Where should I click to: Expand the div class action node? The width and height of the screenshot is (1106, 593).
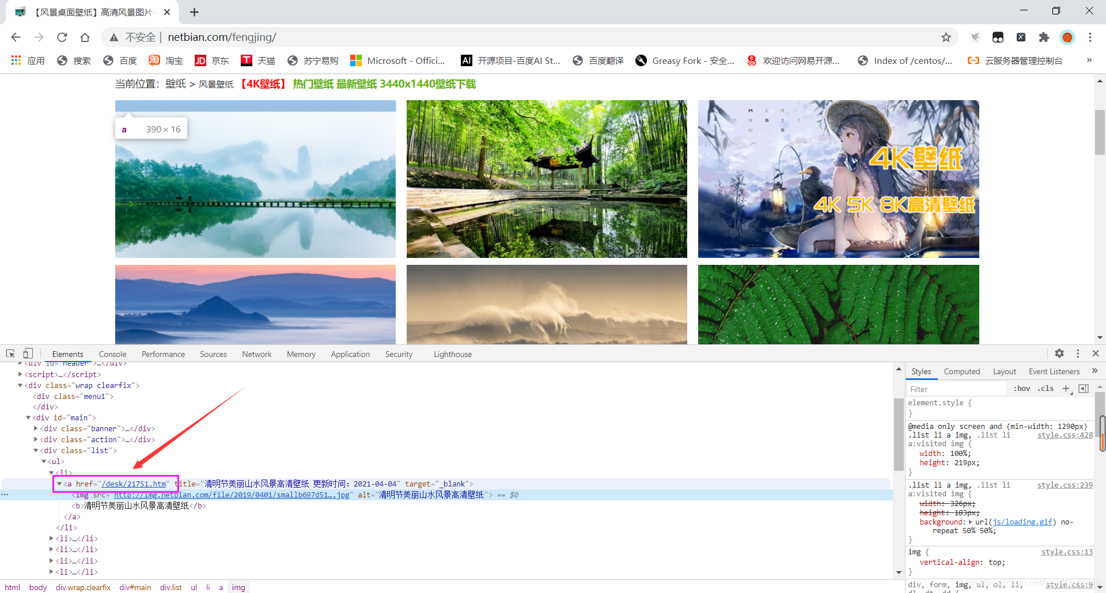point(36,439)
